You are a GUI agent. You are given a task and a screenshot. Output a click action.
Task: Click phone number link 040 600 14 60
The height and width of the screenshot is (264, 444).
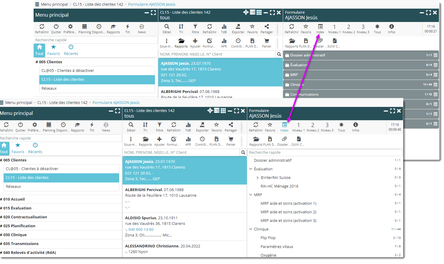(141, 230)
